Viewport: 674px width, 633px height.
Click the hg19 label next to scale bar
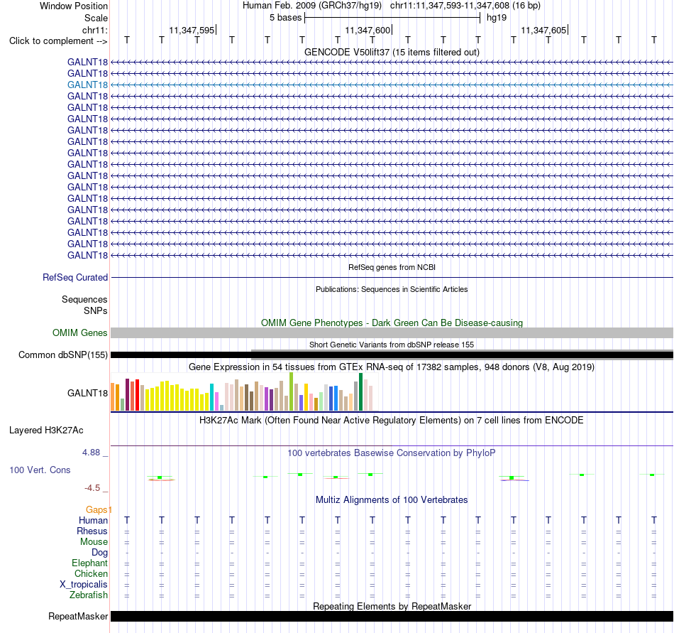point(497,18)
